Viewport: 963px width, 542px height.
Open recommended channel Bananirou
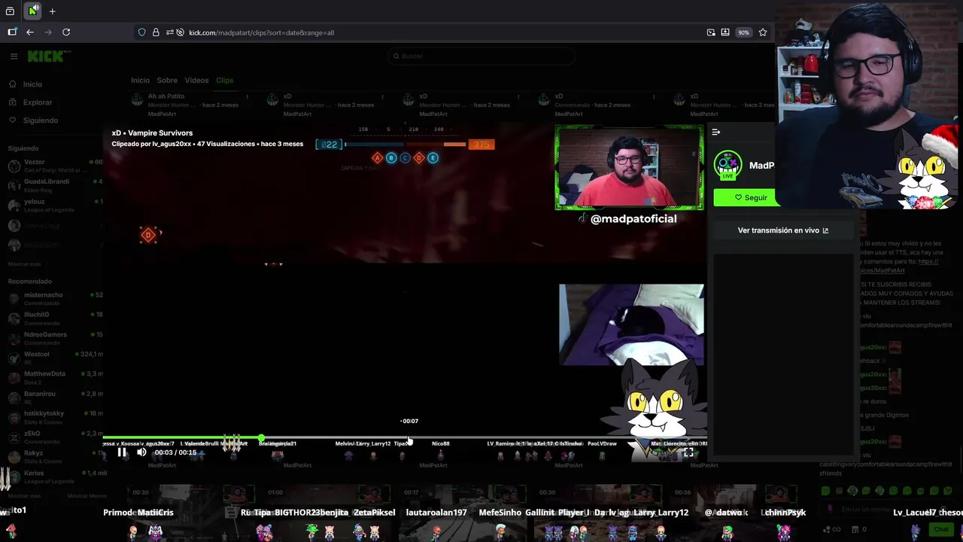coord(54,397)
